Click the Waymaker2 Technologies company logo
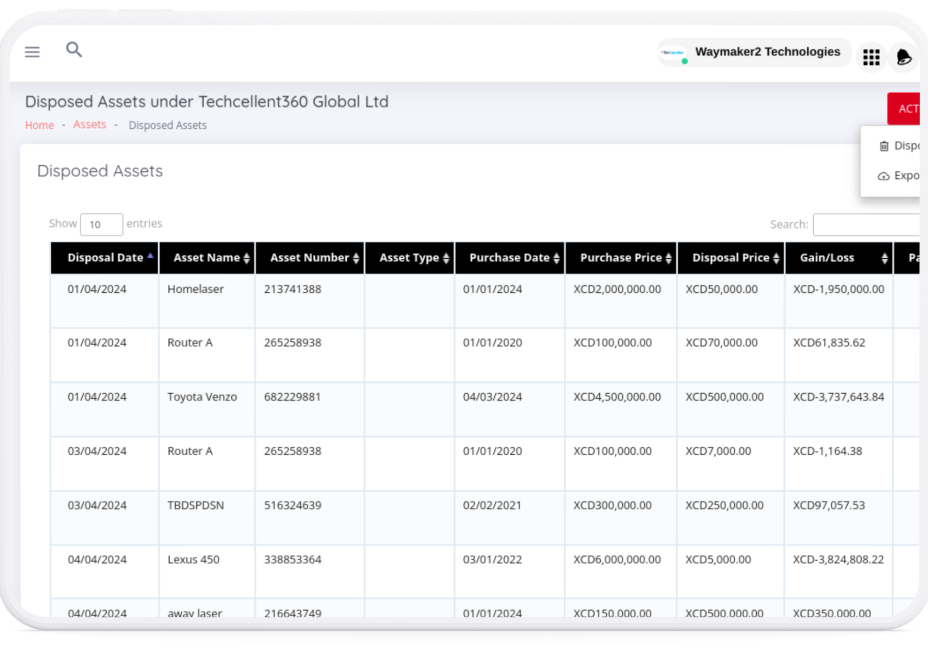Image resolution: width=928 pixels, height=657 pixels. (x=672, y=53)
